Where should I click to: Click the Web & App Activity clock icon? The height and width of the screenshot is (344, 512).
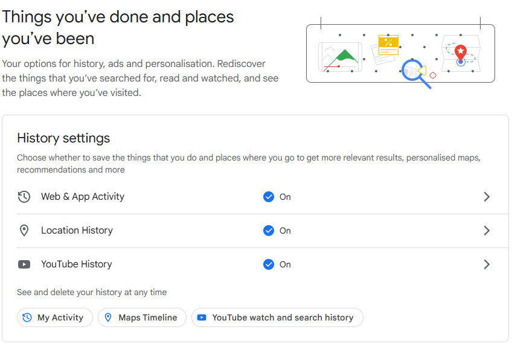pyautogui.click(x=24, y=197)
